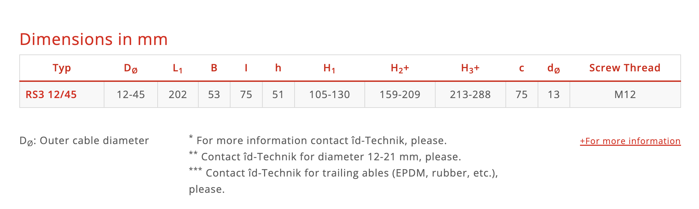
Task: Click the M12 screw thread cell
Action: point(625,94)
